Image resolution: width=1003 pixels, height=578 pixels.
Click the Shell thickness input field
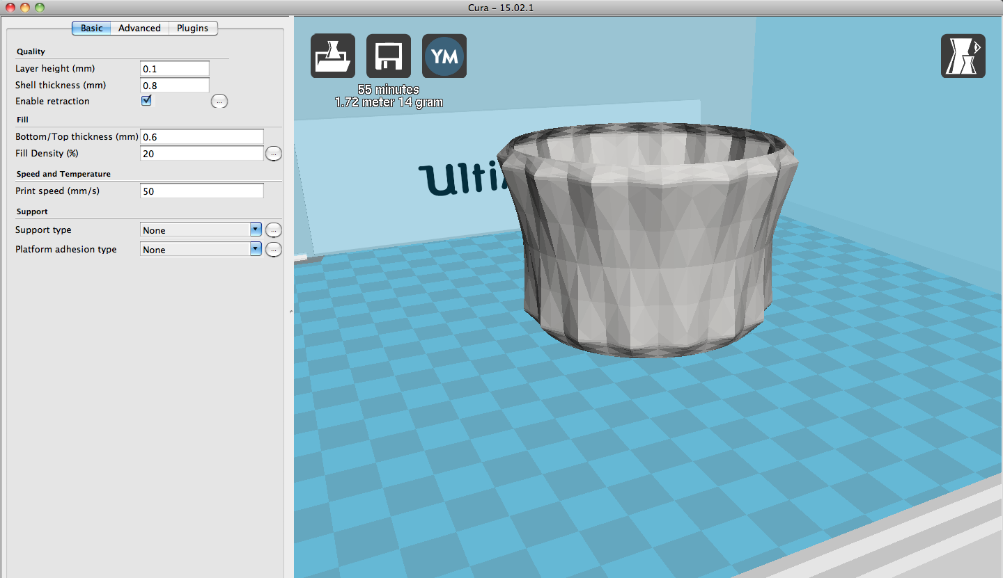[174, 86]
